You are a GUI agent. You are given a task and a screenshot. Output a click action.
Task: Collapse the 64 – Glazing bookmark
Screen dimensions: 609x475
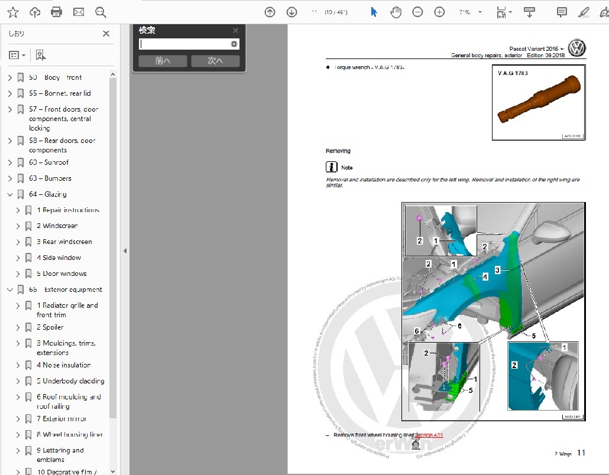pos(9,194)
